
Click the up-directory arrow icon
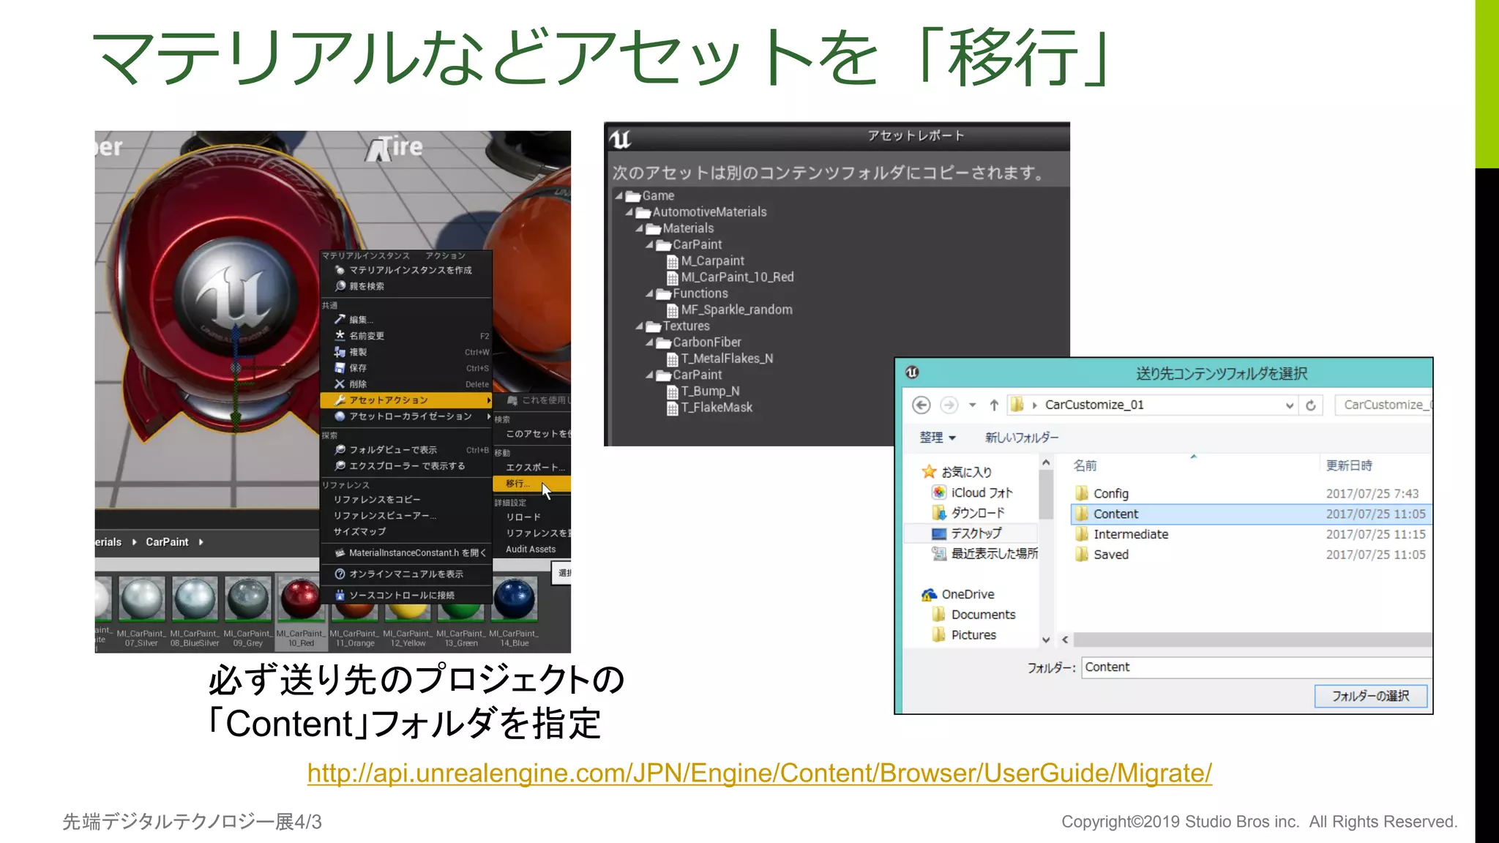click(x=994, y=405)
